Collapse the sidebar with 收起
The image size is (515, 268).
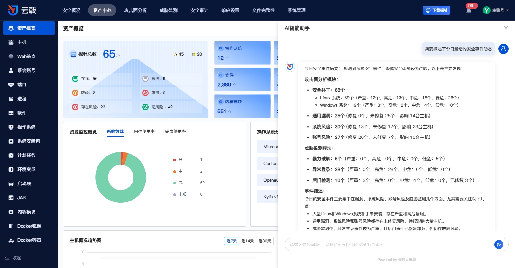click(x=14, y=258)
